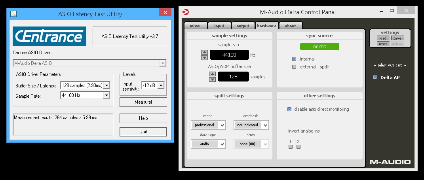Decrease ASIO/WDM buffer size with down arrow
The image size is (424, 180).
click(213, 79)
